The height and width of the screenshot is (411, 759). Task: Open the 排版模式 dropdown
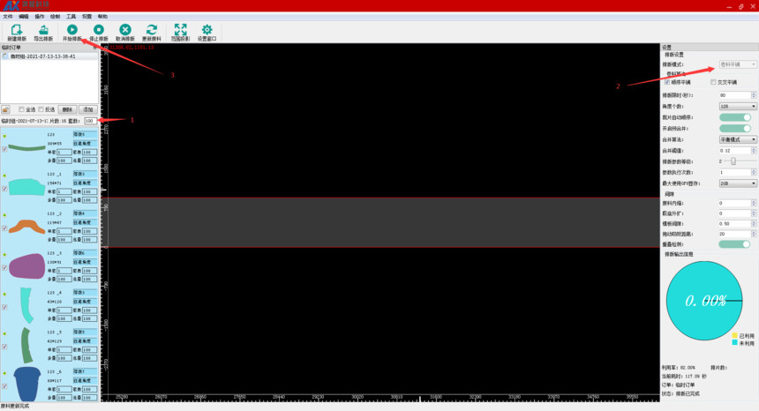pos(737,64)
